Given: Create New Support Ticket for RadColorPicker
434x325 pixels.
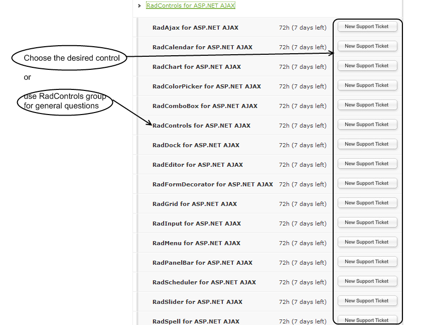Looking at the screenshot, I should pyautogui.click(x=367, y=85).
